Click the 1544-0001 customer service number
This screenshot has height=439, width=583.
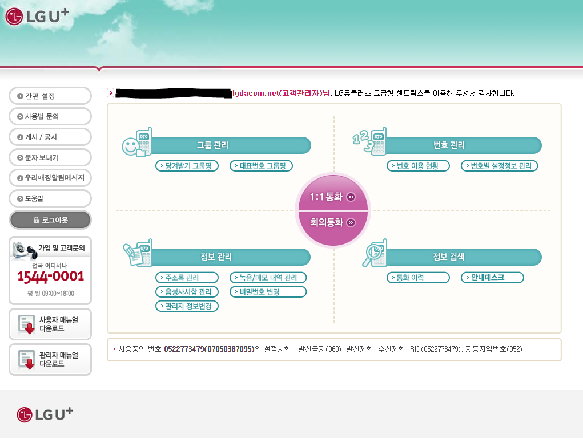(x=51, y=277)
